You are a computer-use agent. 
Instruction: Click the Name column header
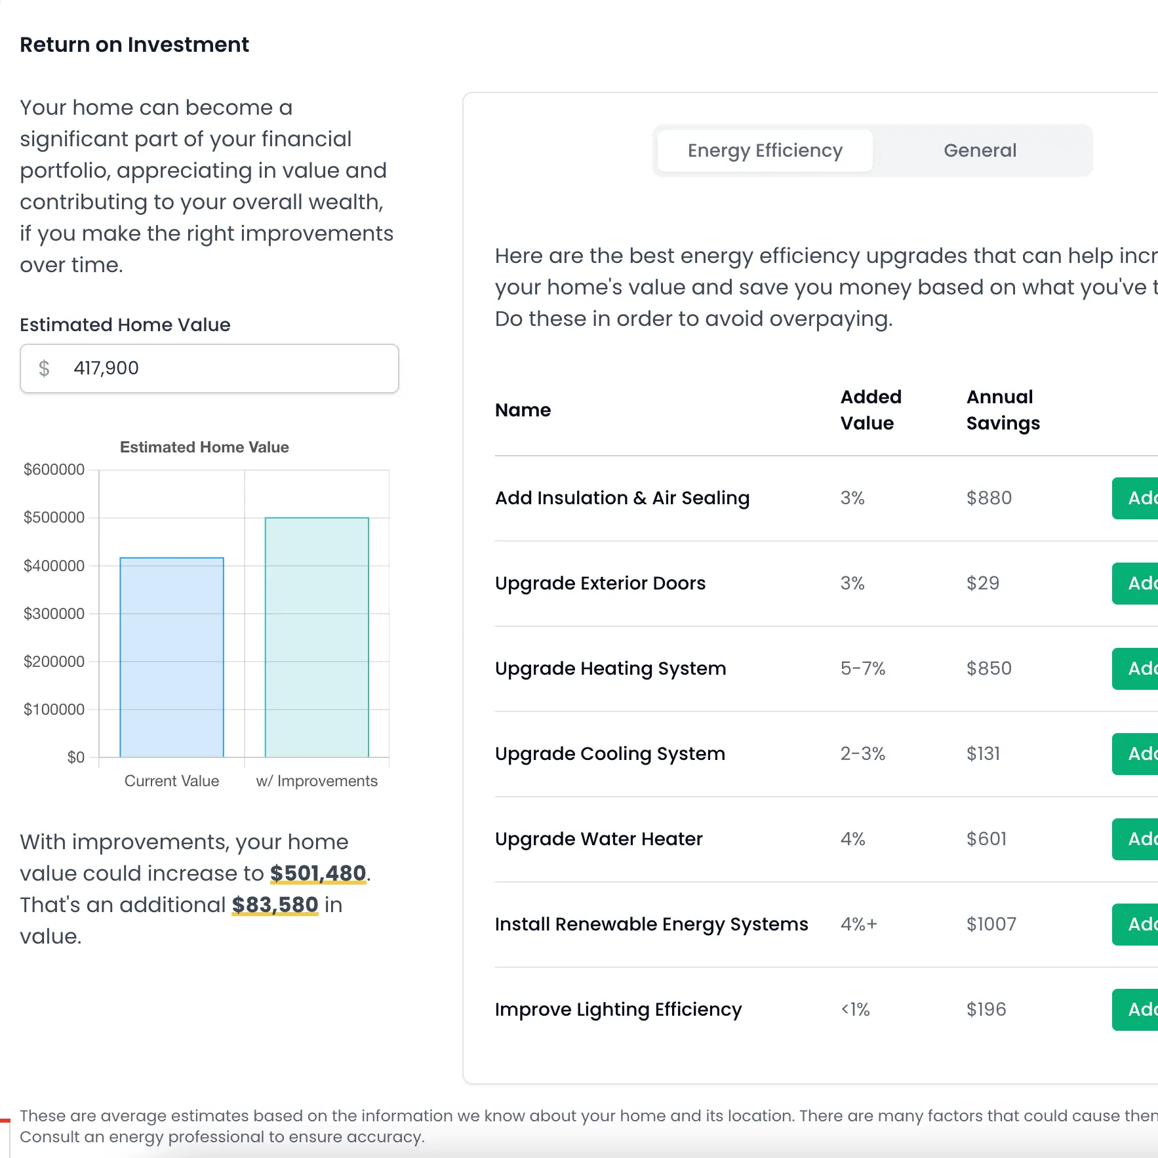tap(523, 410)
